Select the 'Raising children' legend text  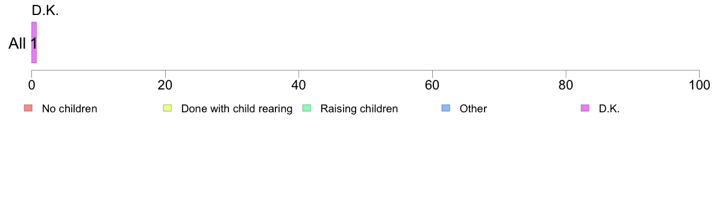[x=359, y=109]
